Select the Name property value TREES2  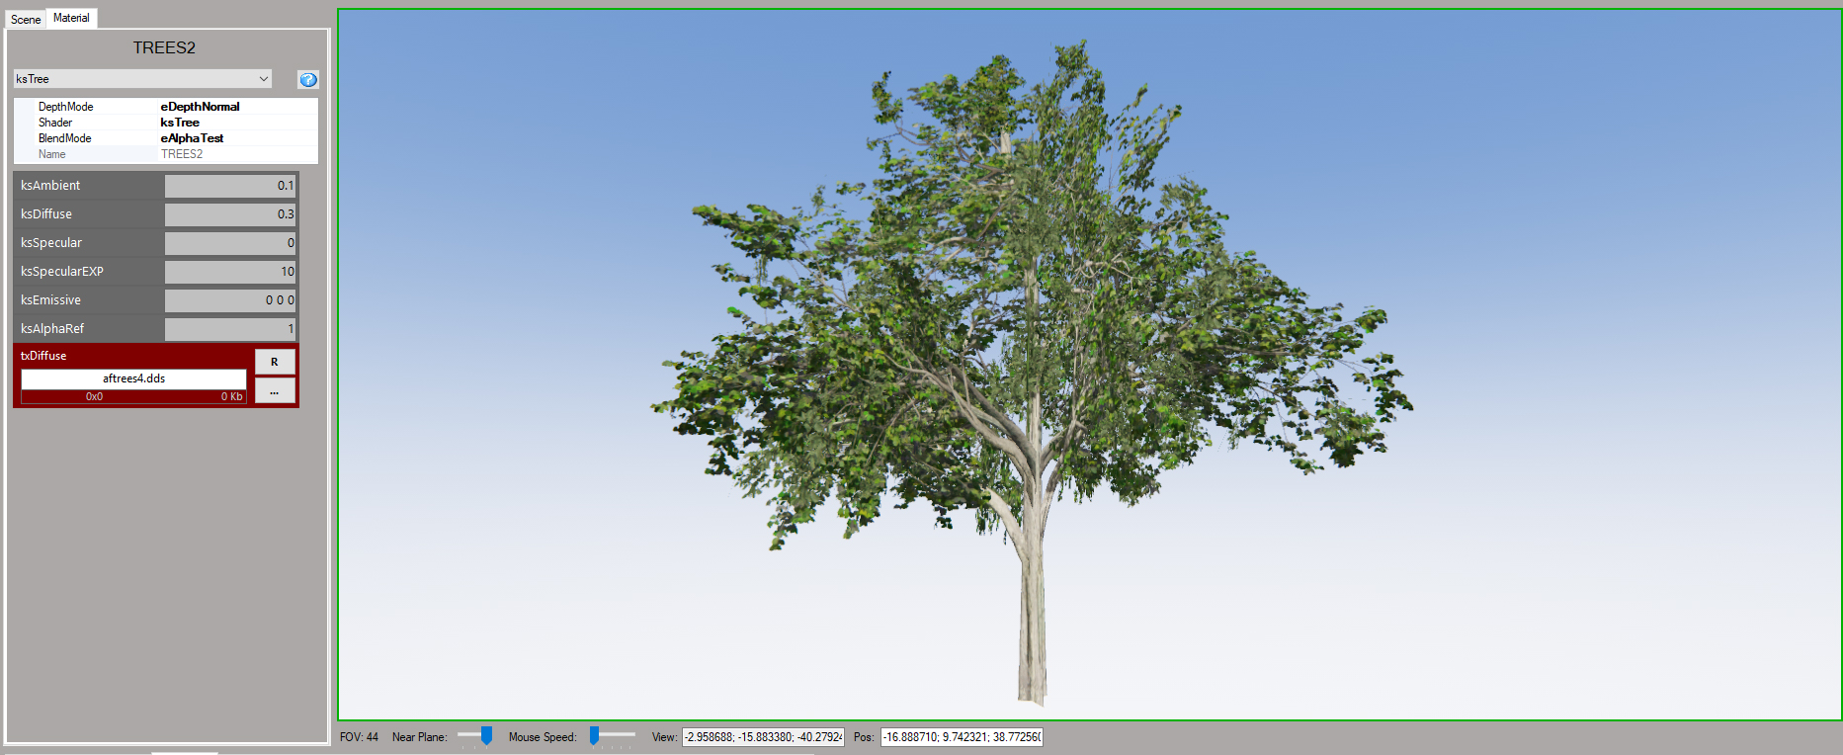click(x=182, y=154)
